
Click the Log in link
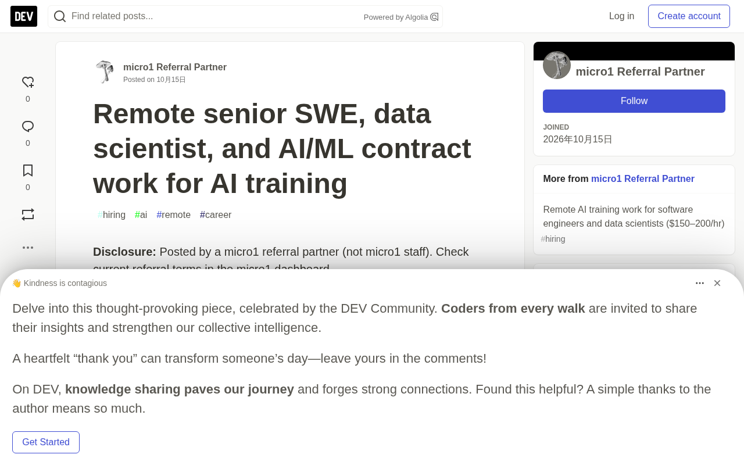[621, 16]
